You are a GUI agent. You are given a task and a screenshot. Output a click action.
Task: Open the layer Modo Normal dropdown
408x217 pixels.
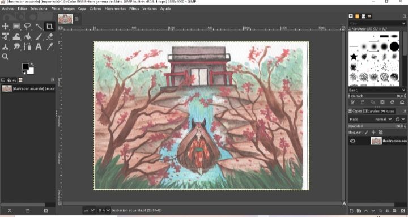coord(384,119)
